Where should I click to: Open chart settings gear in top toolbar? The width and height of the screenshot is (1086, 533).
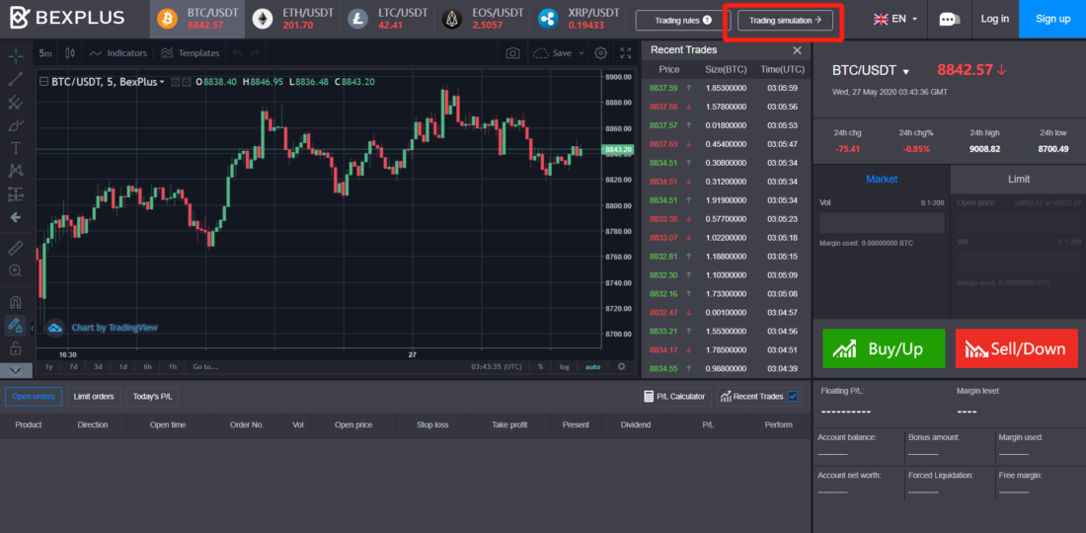coord(601,52)
